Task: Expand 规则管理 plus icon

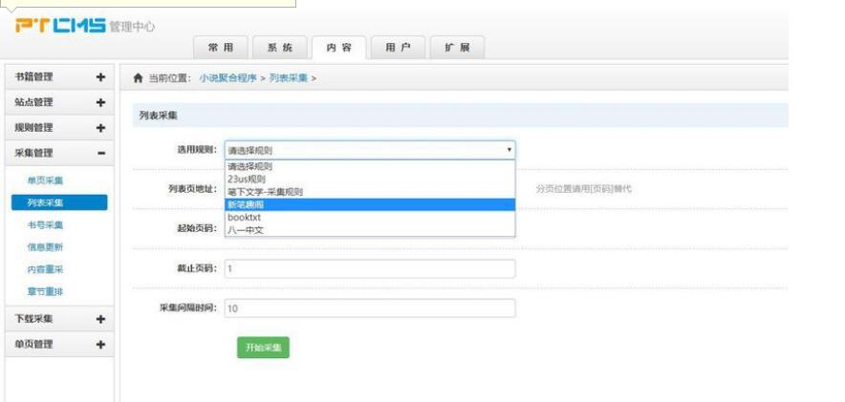Action: [100, 128]
